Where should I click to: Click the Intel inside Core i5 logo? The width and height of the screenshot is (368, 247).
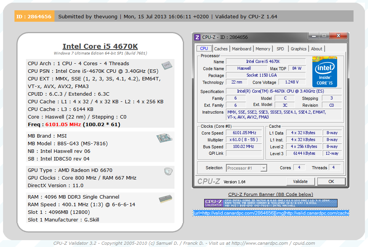click(325, 72)
